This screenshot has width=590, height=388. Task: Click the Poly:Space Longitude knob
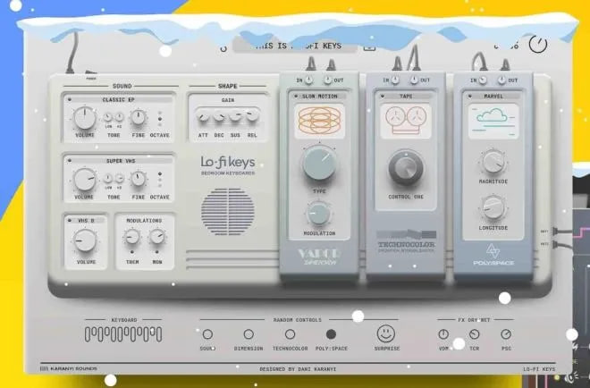(x=493, y=207)
